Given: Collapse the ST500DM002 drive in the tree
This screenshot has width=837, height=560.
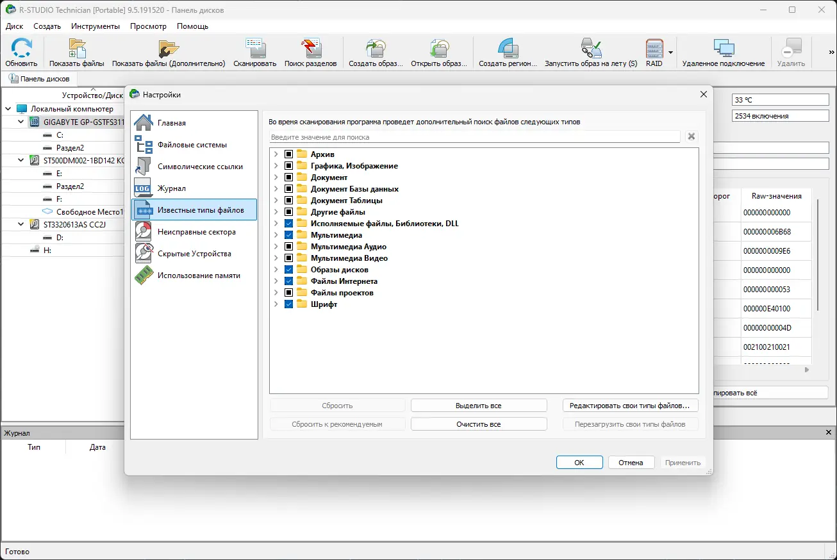Looking at the screenshot, I should pyautogui.click(x=19, y=160).
